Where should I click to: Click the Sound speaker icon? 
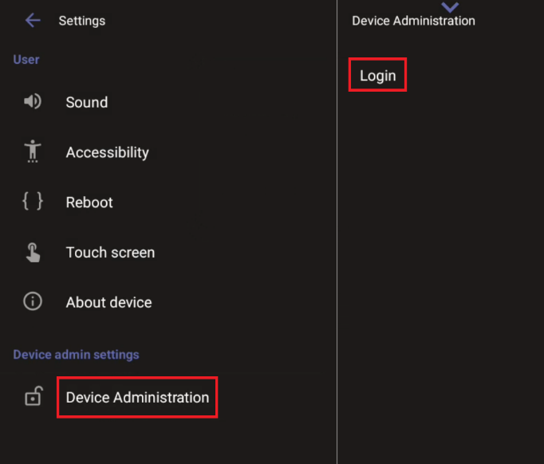coord(33,102)
